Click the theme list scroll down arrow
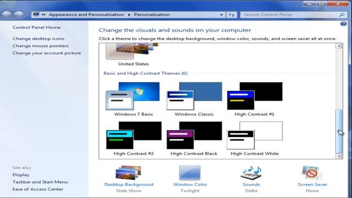The width and height of the screenshot is (352, 198). click(x=339, y=156)
